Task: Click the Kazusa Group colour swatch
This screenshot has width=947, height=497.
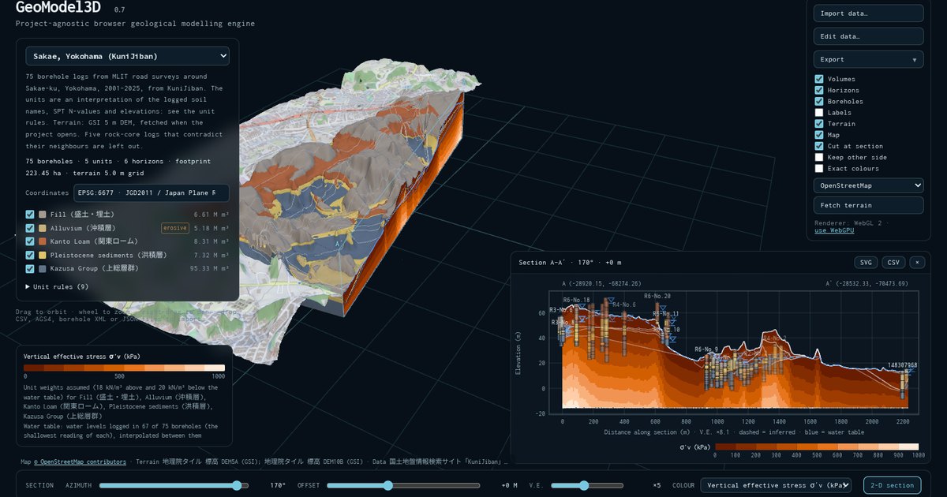Action: tap(43, 268)
